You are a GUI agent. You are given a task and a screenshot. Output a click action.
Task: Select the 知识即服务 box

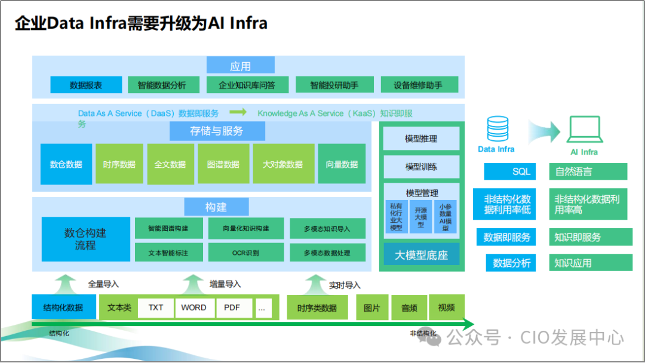(591, 237)
